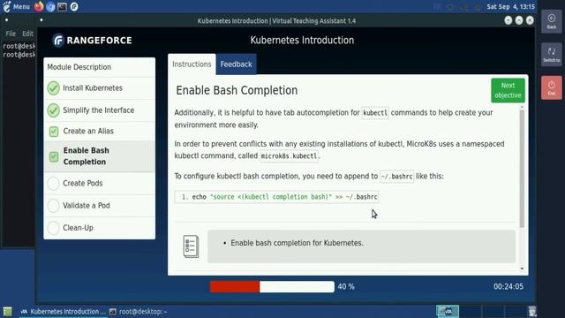The width and height of the screenshot is (565, 318).
Task: Click the Enable Bash Completion heading
Action: [x=237, y=90]
